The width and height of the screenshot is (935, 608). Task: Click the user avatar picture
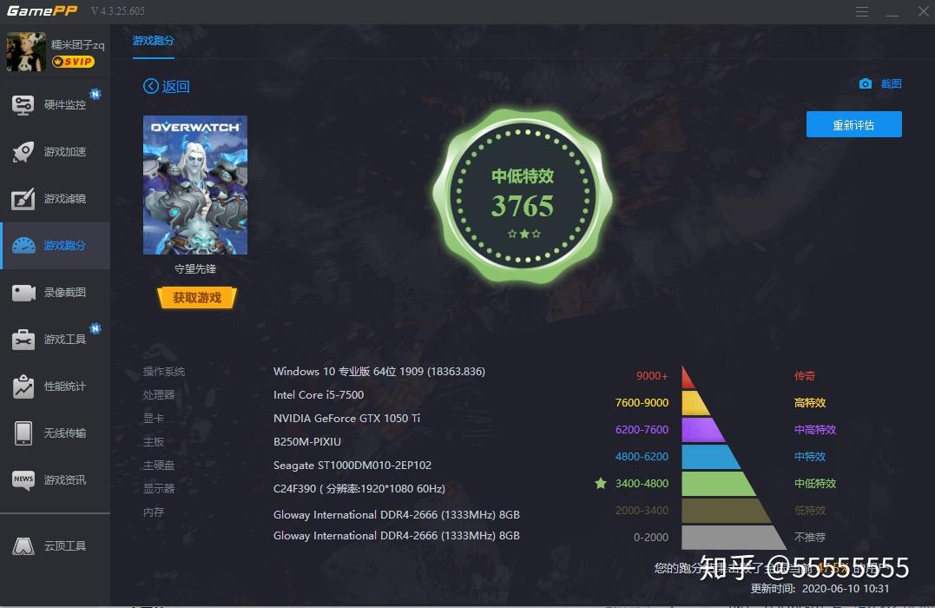pos(26,52)
